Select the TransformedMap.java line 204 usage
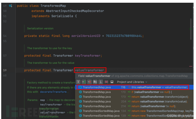 point(134,101)
